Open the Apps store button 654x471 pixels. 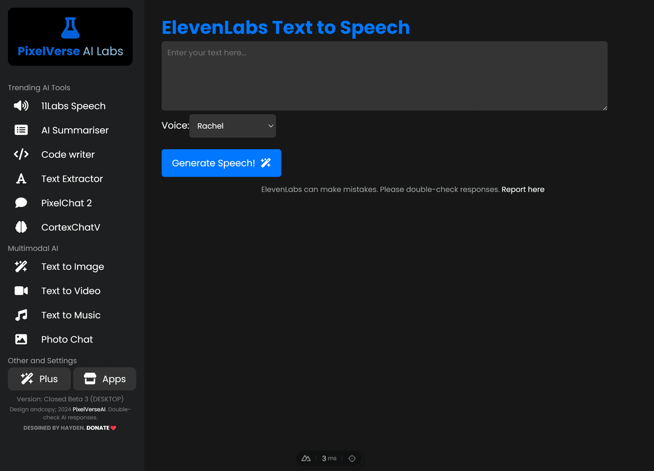click(105, 379)
